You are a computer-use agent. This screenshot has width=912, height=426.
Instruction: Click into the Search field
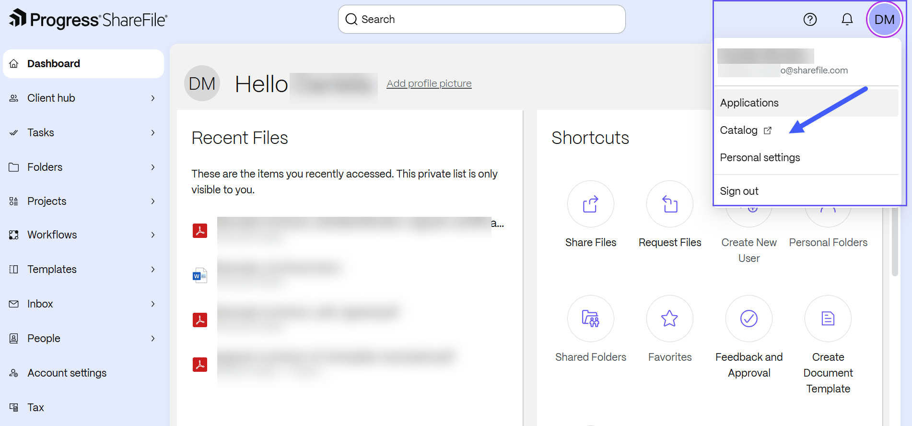coord(482,19)
